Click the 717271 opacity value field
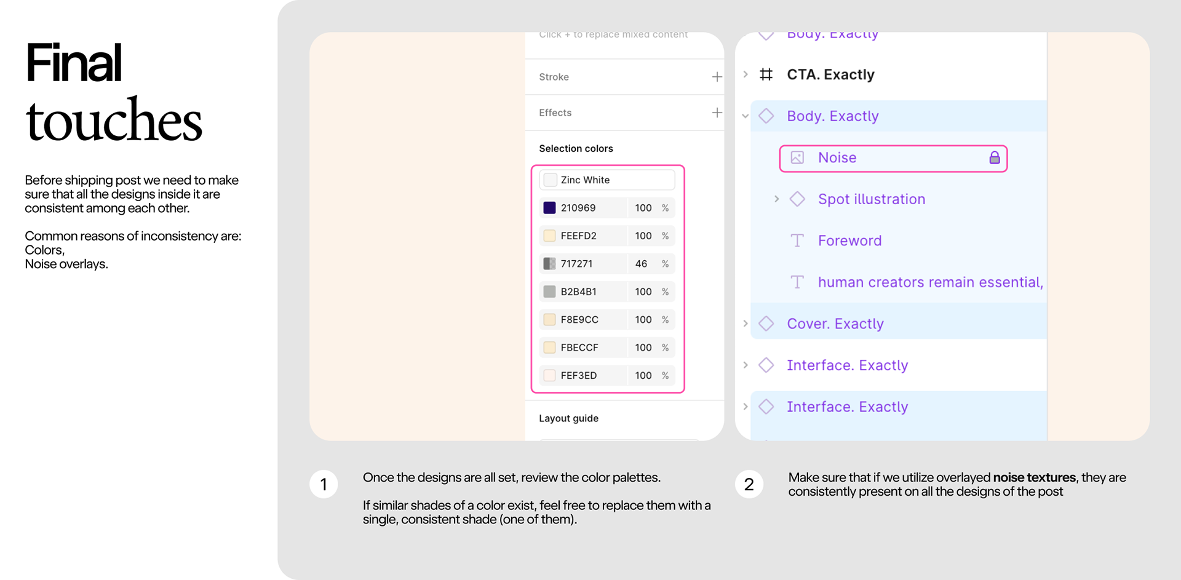The width and height of the screenshot is (1181, 580). (642, 264)
